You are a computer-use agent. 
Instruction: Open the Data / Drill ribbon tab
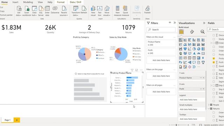click(x=76, y=2)
